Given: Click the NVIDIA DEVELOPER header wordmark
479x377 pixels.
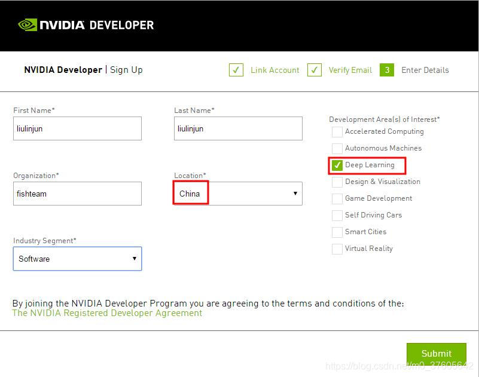Looking at the screenshot, I should (x=96, y=25).
